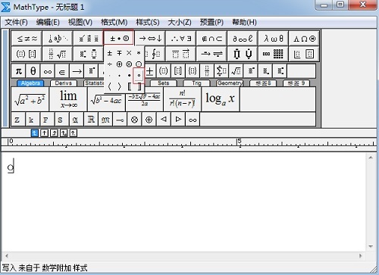Insert the right triangle ▷ from small bar
379x275 pixels.
pos(178,119)
